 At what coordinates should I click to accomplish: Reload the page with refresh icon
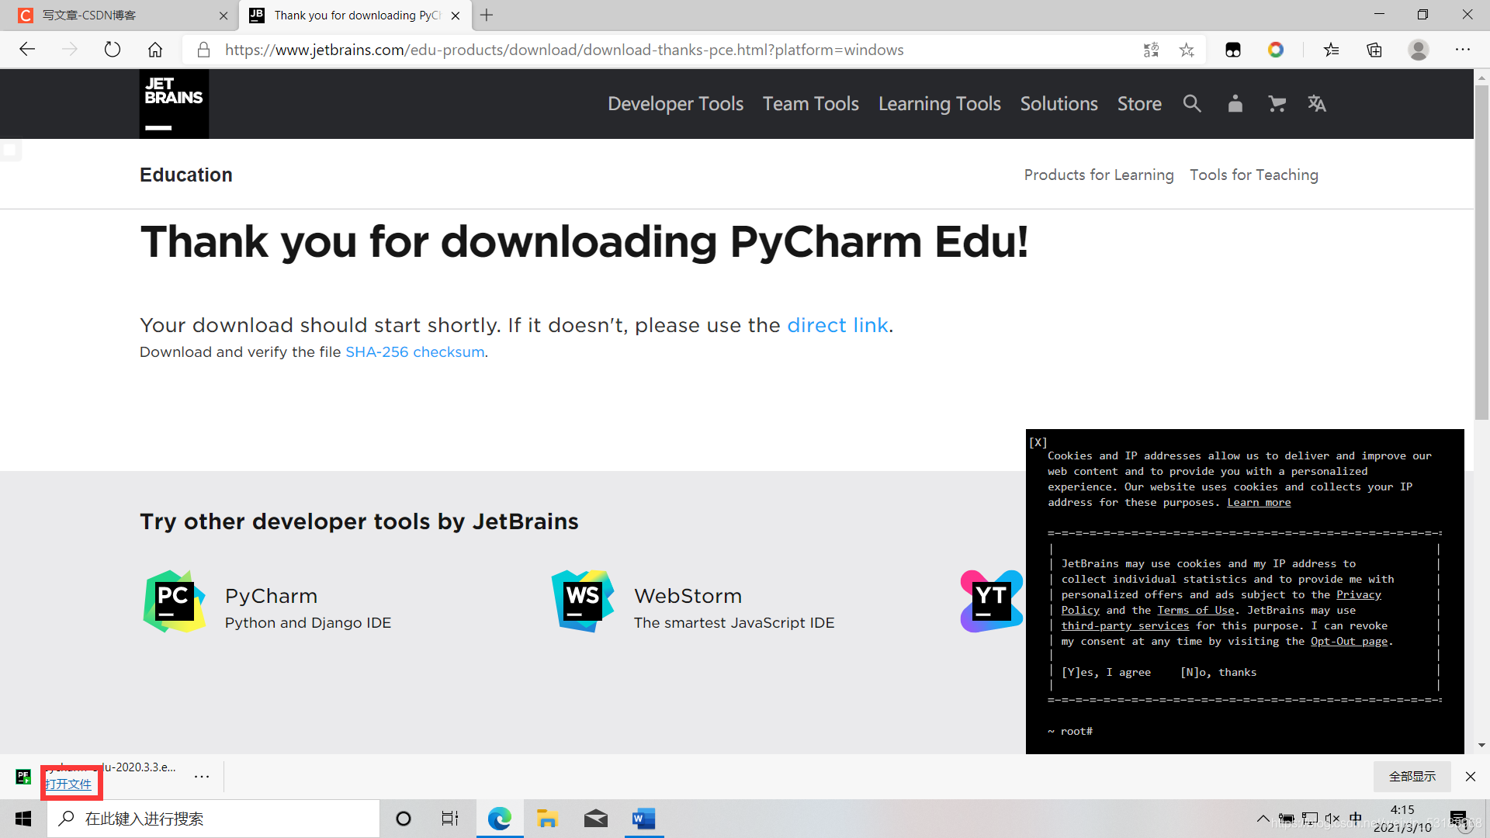113,50
